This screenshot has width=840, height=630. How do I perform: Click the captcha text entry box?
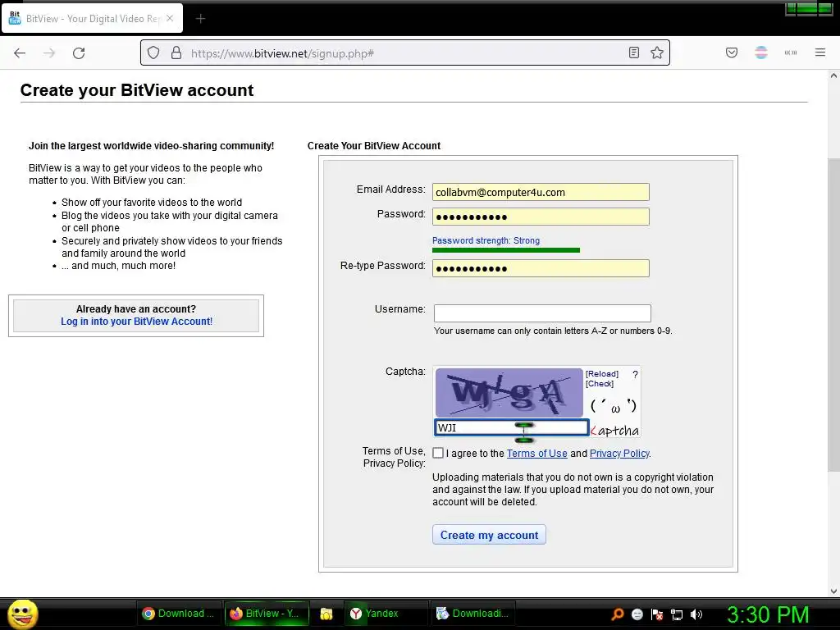(512, 427)
